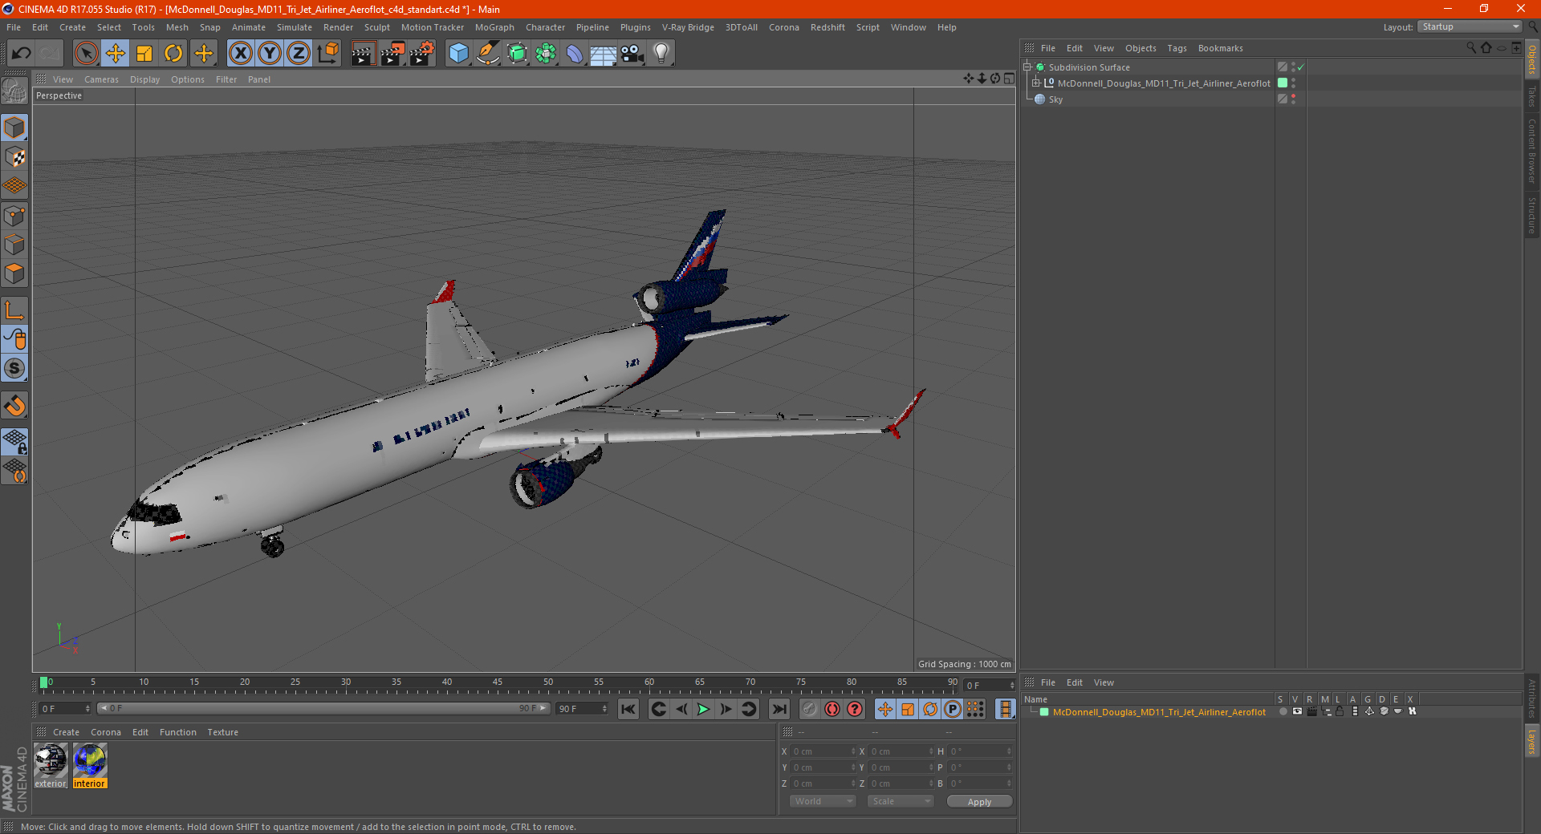Switch to Points mode
Viewport: 1541px width, 834px height.
tap(14, 216)
